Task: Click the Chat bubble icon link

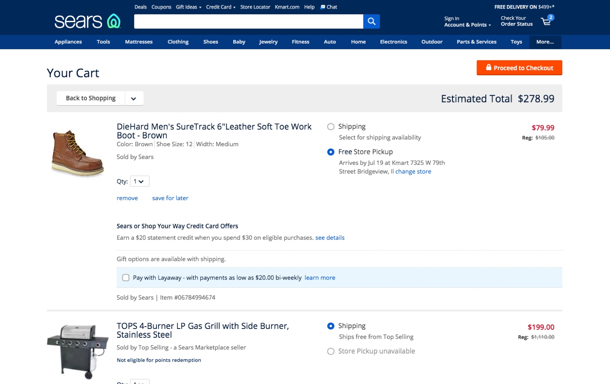Action: pos(329,7)
